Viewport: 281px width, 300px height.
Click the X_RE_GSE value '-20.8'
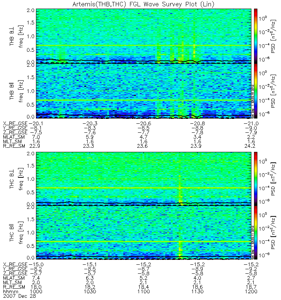197,124
